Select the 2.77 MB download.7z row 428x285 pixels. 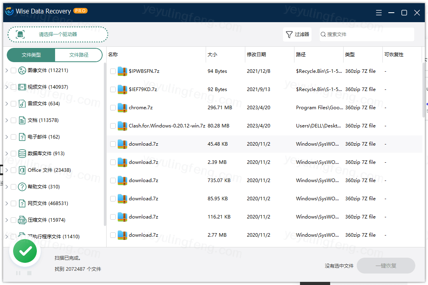(264, 235)
